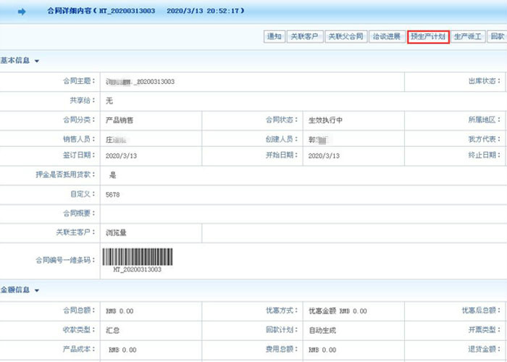Click the contract subject value ending _20200313003

(x=140, y=82)
